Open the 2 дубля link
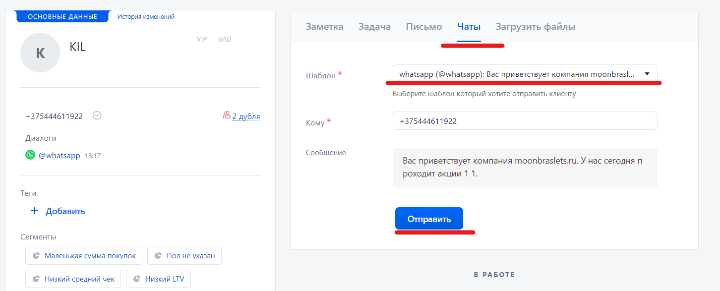720x291 pixels. (246, 116)
